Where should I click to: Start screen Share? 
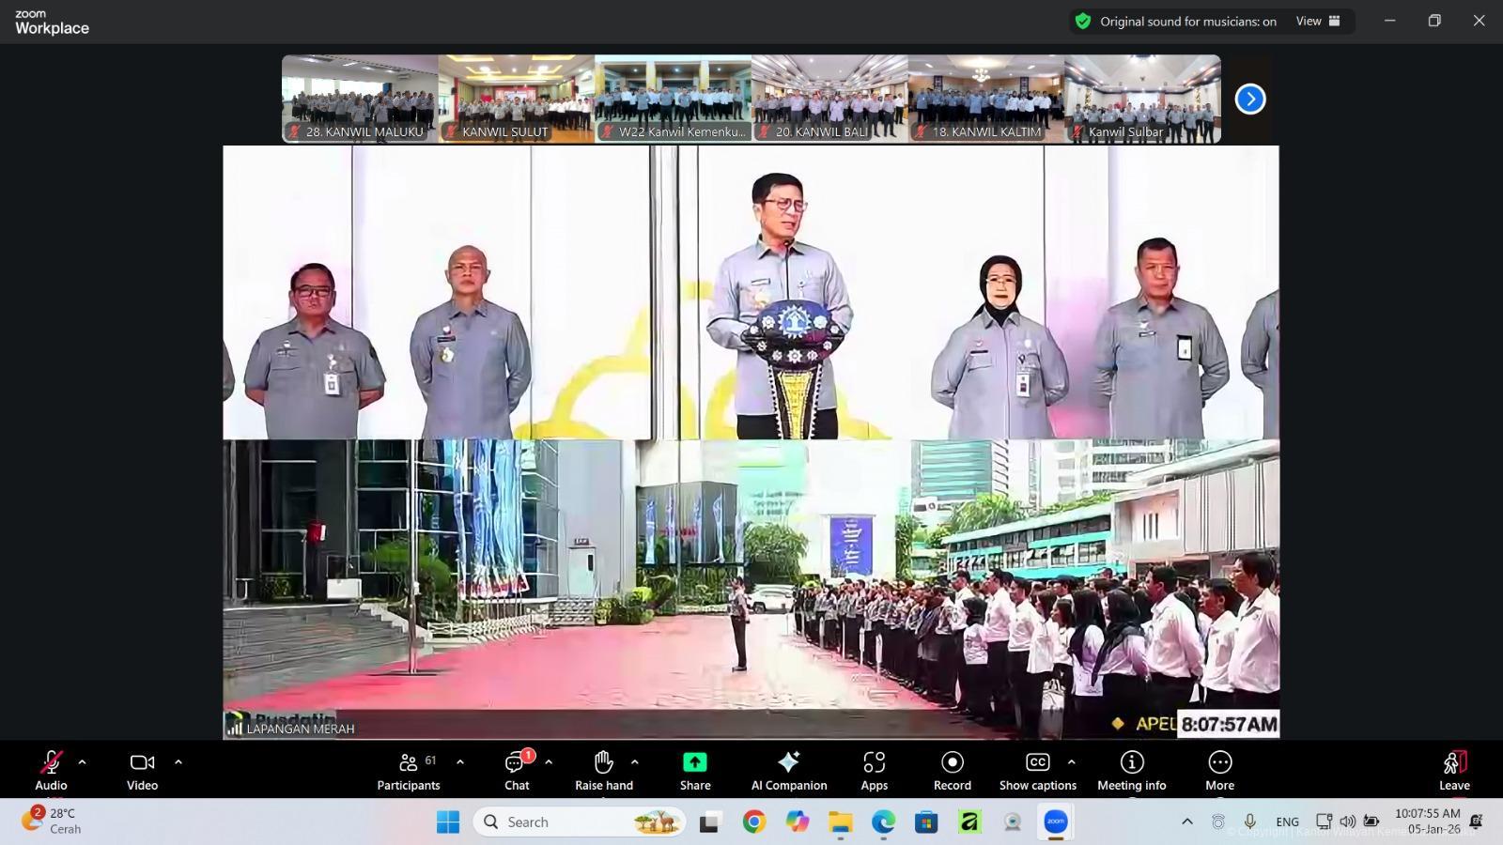click(695, 770)
